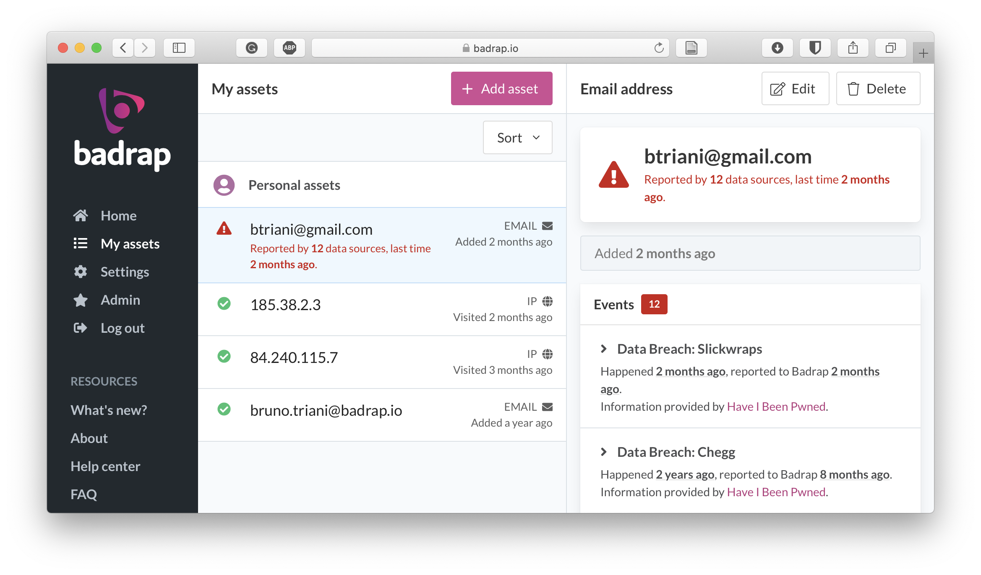Click the Share icon in browser toolbar
The height and width of the screenshot is (575, 981).
853,48
